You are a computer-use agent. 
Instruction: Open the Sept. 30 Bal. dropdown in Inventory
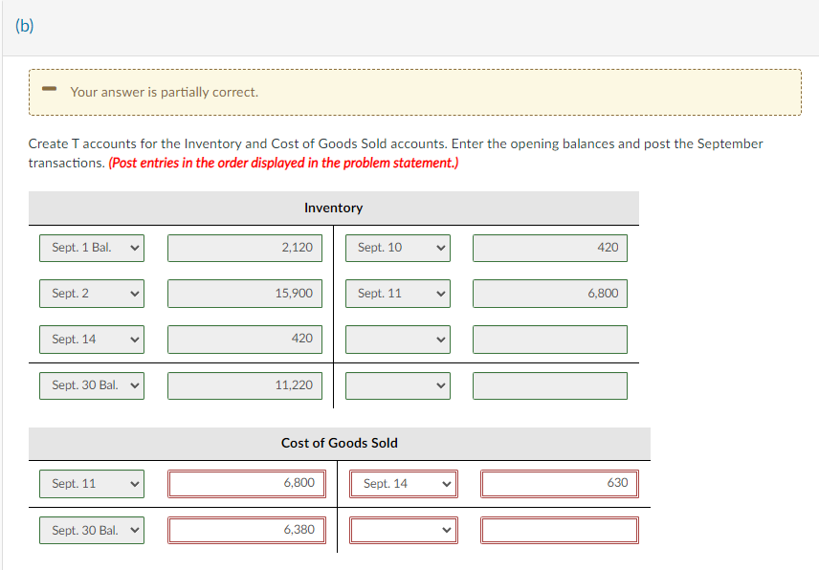(91, 384)
